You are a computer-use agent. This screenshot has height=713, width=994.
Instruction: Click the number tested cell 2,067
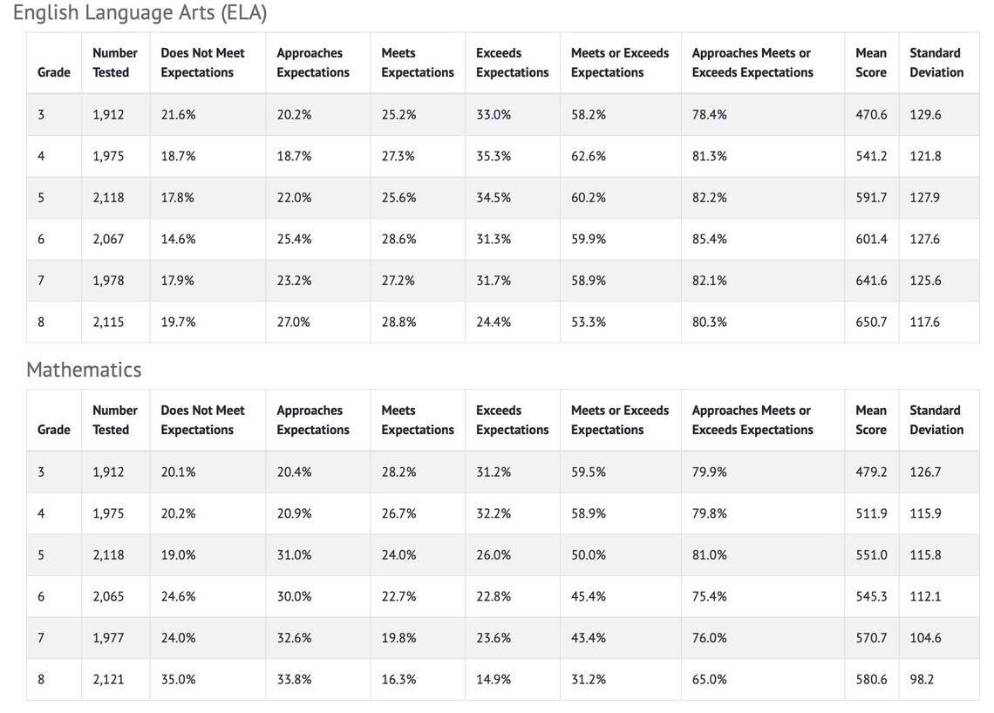coord(108,239)
